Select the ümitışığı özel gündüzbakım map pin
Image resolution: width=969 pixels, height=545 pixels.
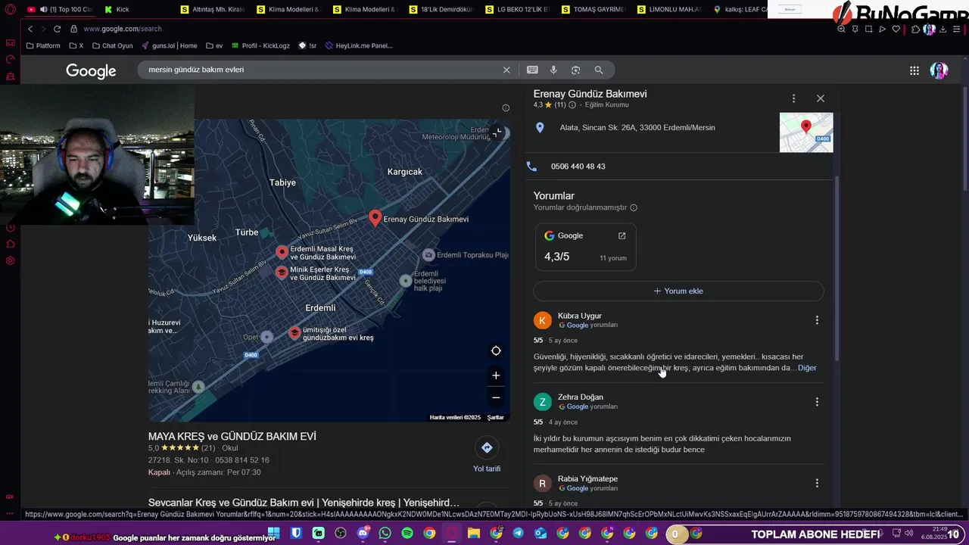(x=294, y=333)
